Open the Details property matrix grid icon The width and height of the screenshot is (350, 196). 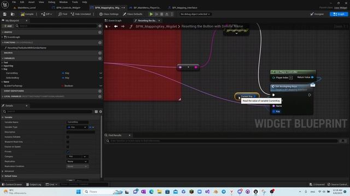coord(96,112)
